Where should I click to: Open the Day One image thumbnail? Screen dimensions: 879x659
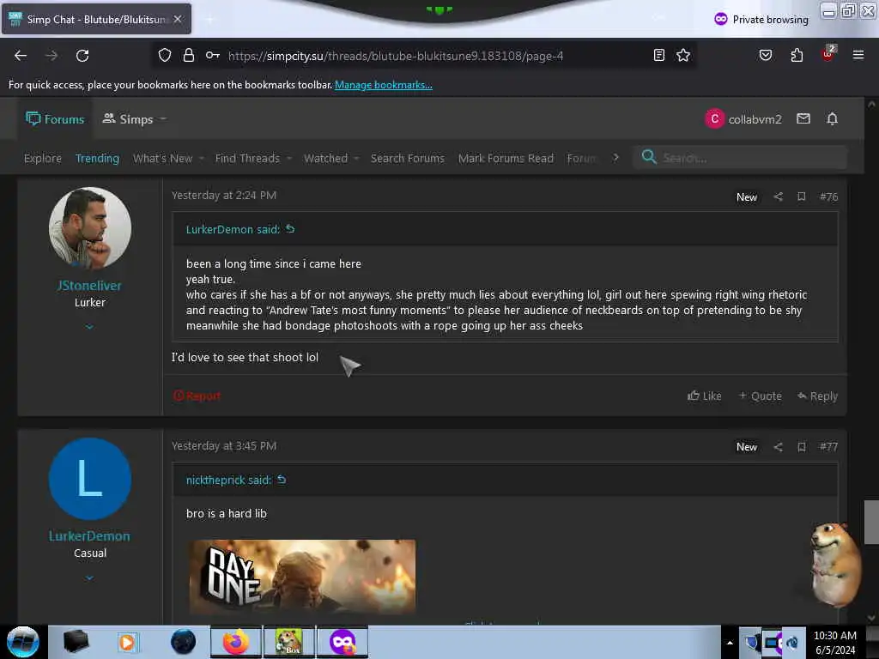pos(303,577)
